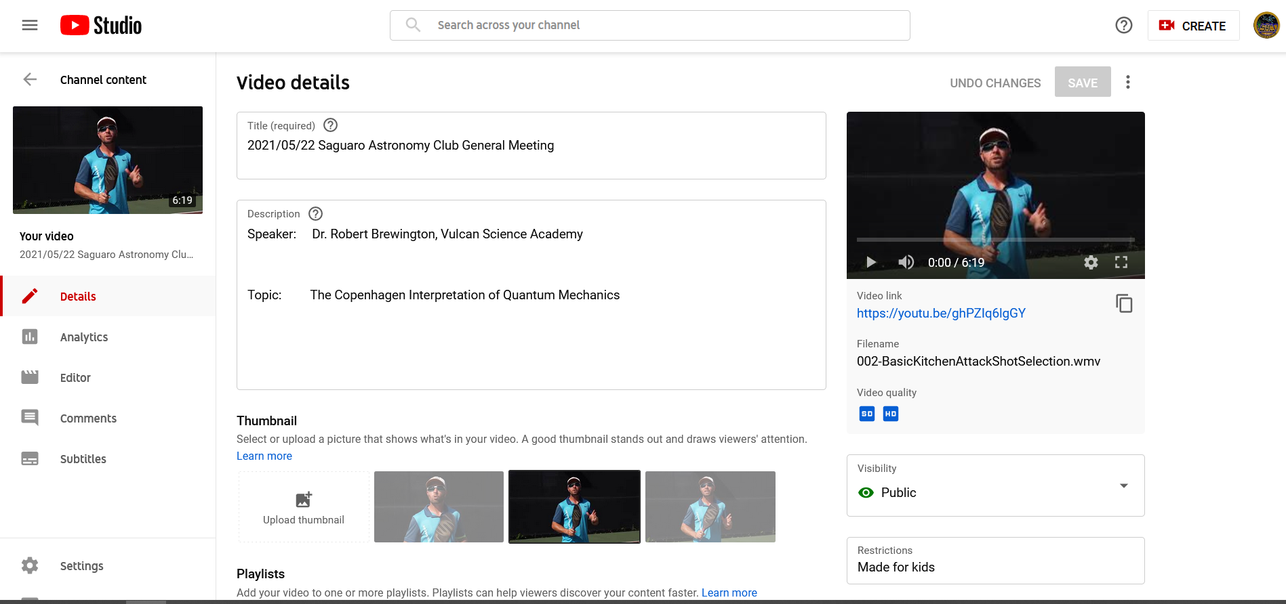Mute the video preview volume
Screen dimensions: 1286x604
[x=906, y=262]
